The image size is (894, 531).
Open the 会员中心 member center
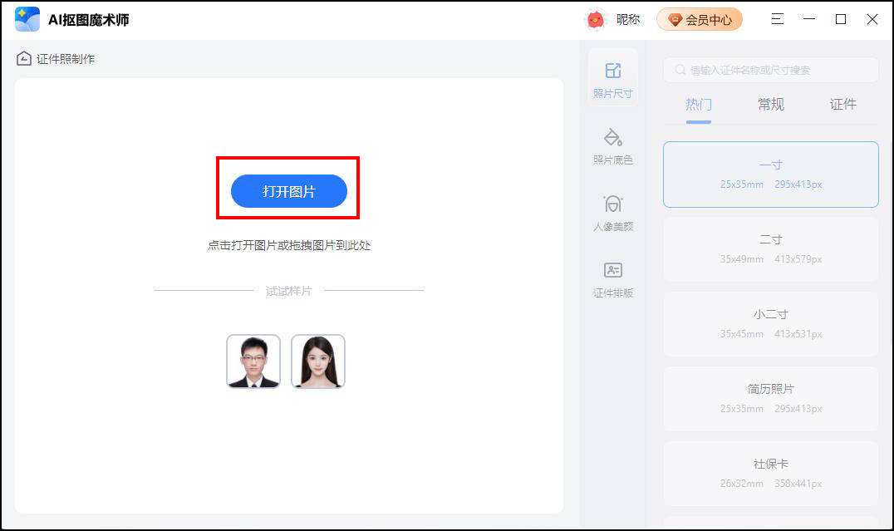(700, 19)
